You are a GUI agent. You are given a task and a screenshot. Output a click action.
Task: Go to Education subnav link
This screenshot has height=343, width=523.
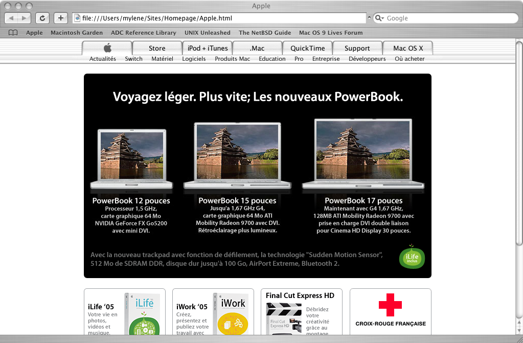[272, 59]
